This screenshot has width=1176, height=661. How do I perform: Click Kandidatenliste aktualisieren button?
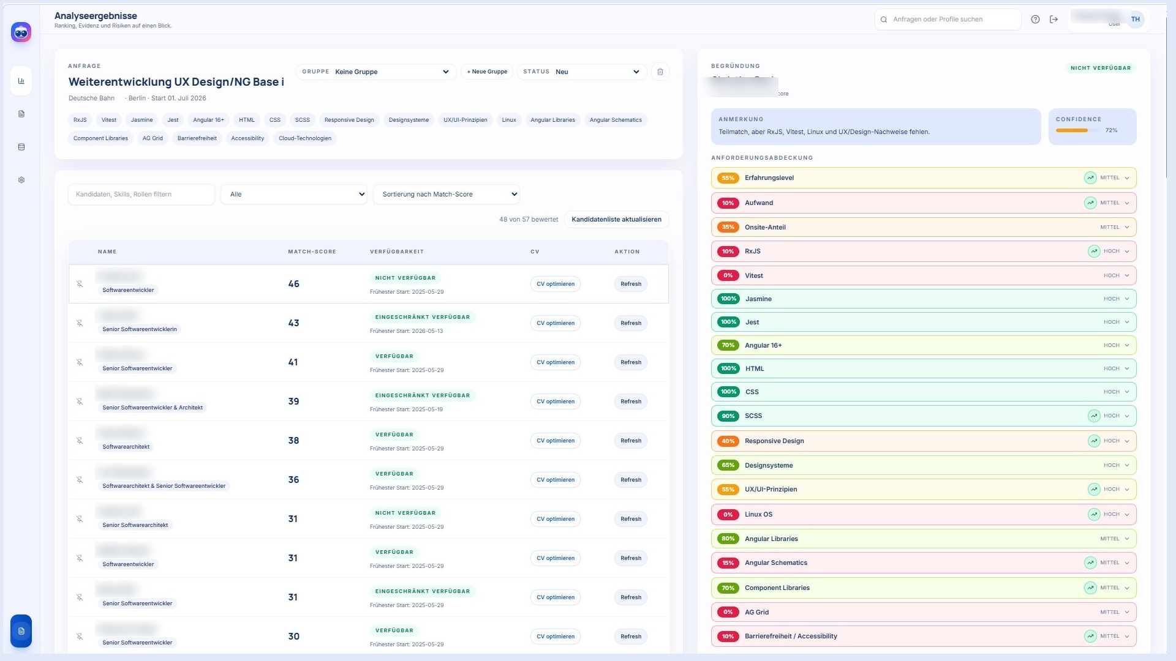point(616,219)
